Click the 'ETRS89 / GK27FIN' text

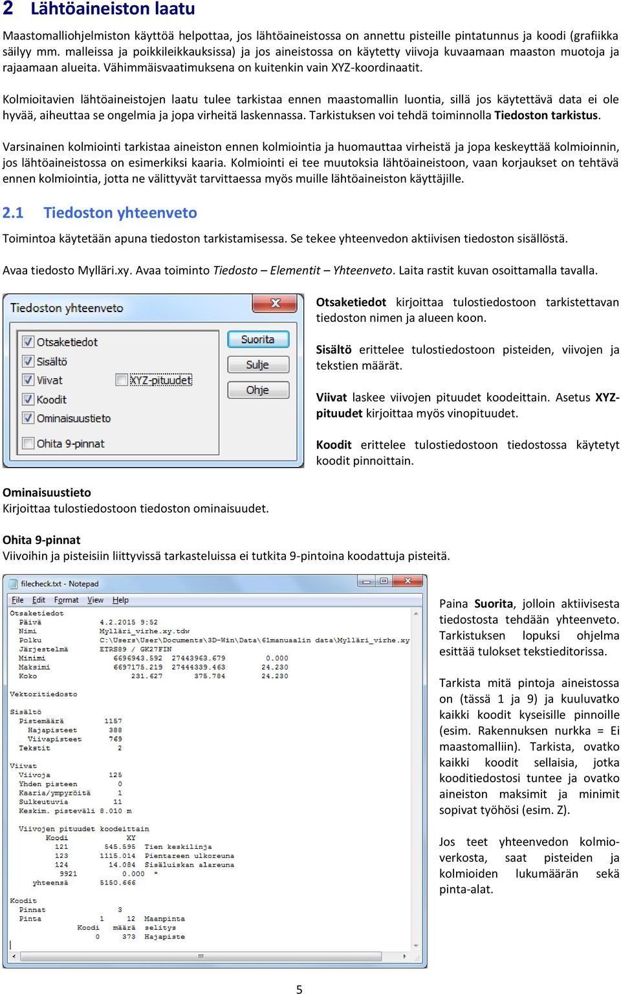135,649
